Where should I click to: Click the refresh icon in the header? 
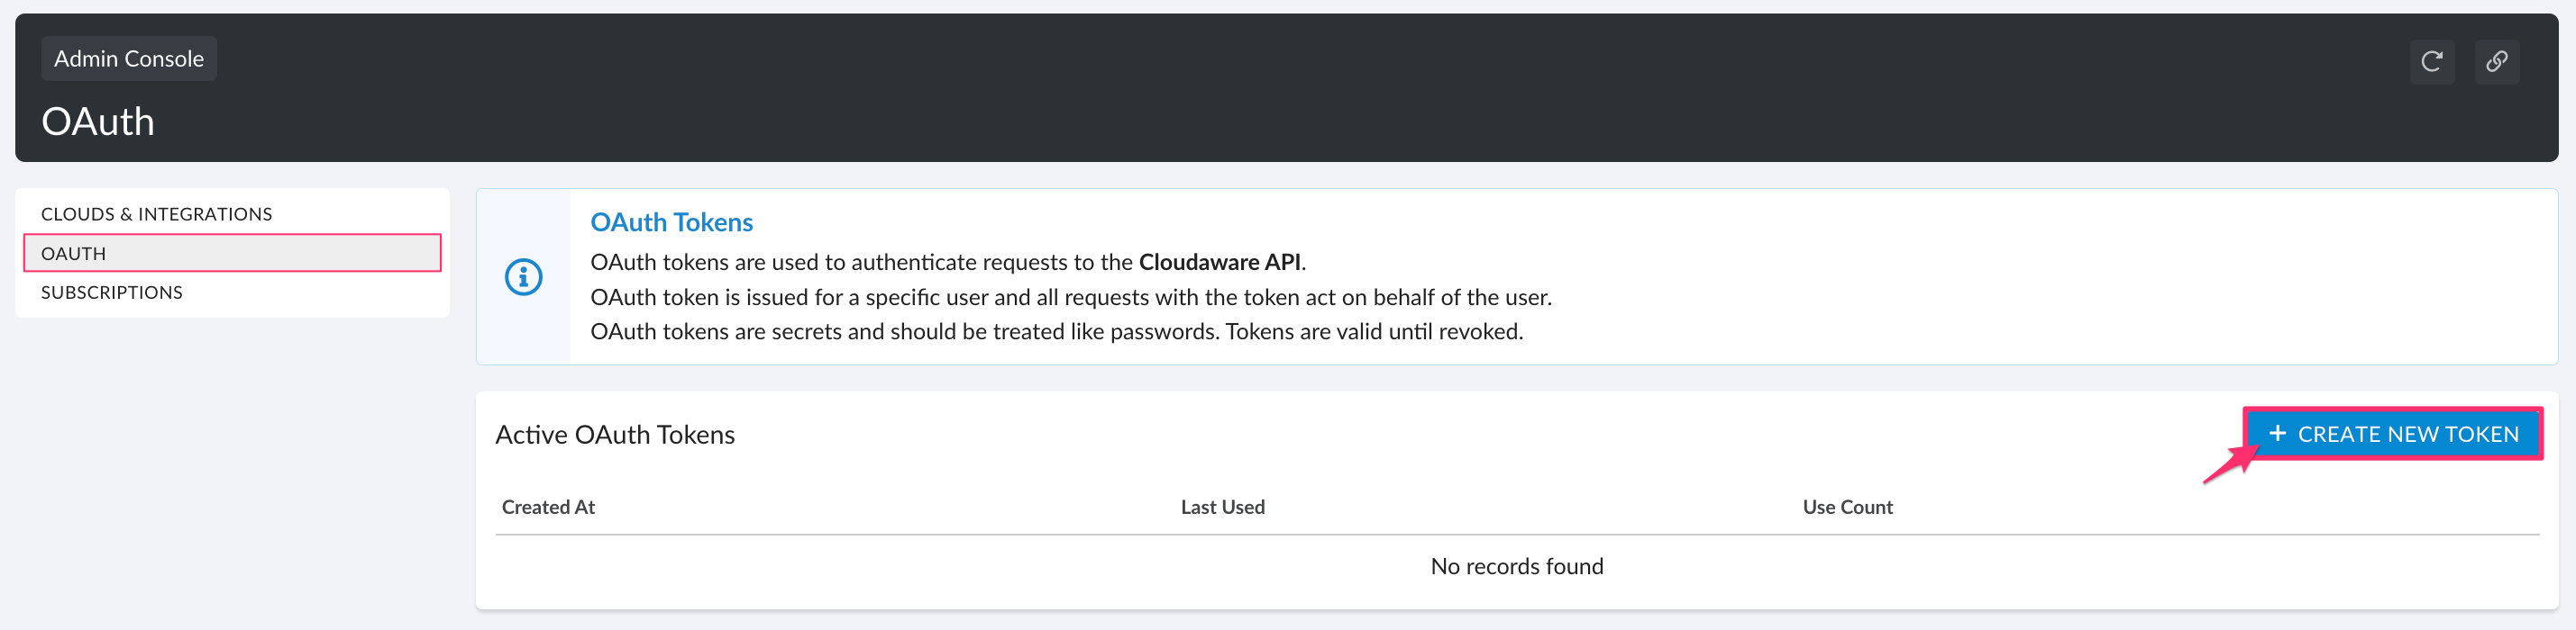2431,62
